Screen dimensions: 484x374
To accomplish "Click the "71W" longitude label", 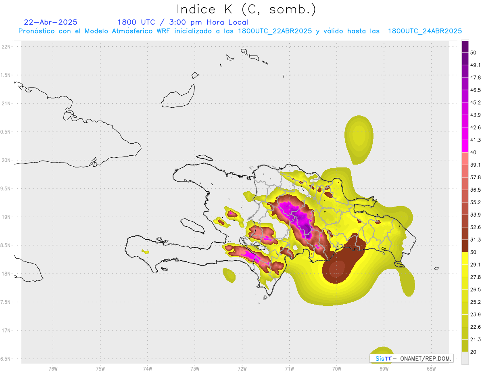I will click(x=290, y=368).
